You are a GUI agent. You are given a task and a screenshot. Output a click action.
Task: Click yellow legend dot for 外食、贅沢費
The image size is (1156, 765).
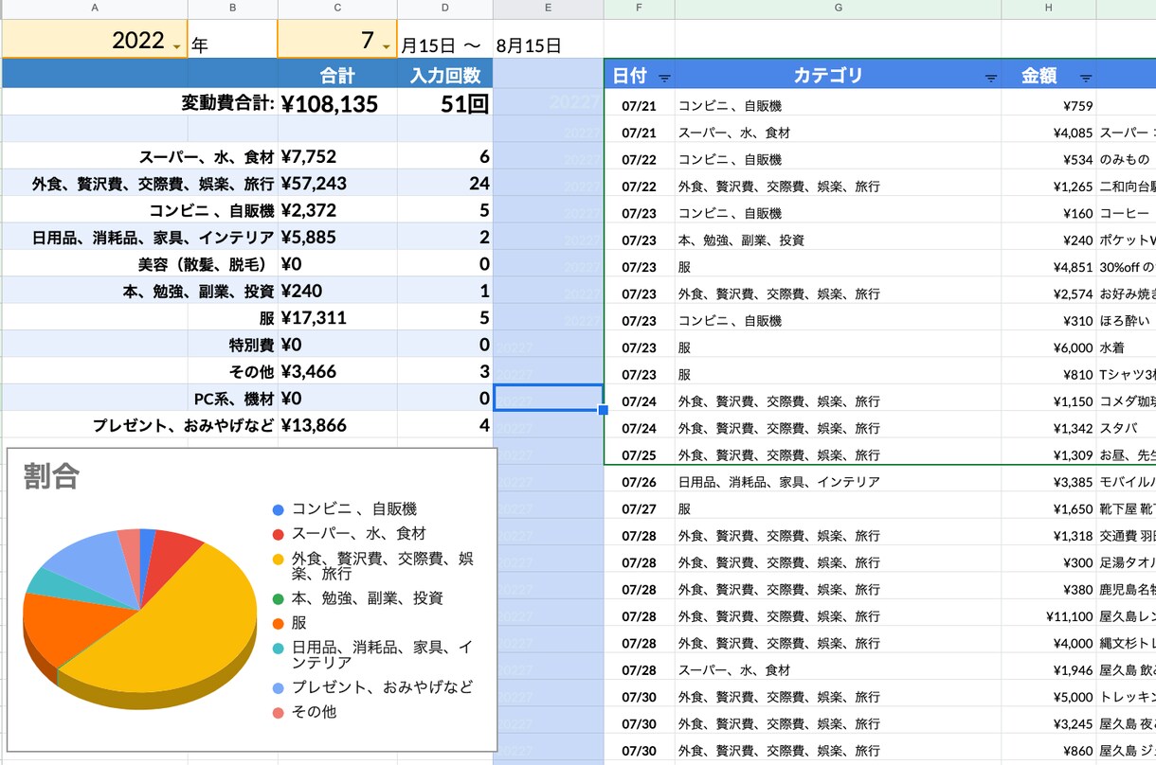pyautogui.click(x=279, y=559)
